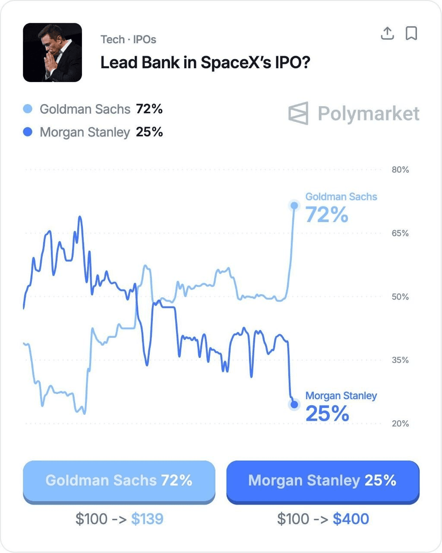Click the Goldman Sachs chart endpoint marker
Image resolution: width=442 pixels, height=553 pixels.
tap(294, 206)
